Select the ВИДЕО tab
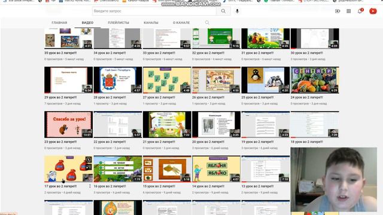 [87, 23]
